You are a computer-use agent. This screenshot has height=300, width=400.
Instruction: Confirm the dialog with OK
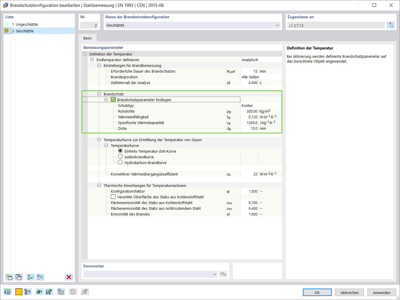[317, 293]
